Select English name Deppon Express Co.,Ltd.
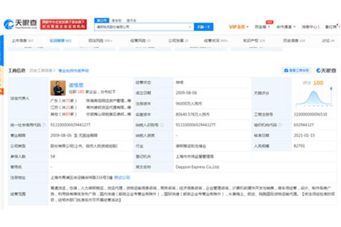The height and width of the screenshot is (227, 341). pyautogui.click(x=197, y=167)
